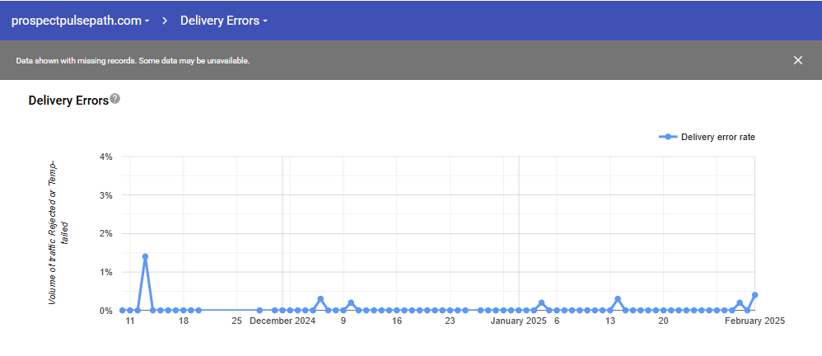The width and height of the screenshot is (822, 356).
Task: Click the January 2025 axis label
Action: 518,321
